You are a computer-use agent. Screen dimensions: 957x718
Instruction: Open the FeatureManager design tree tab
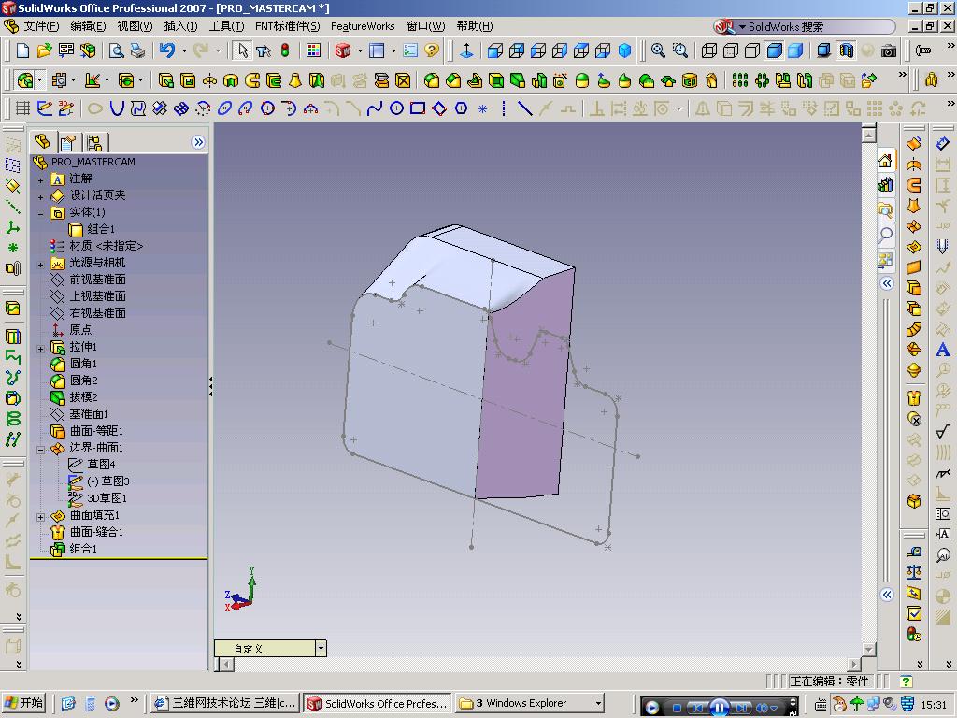[x=42, y=142]
